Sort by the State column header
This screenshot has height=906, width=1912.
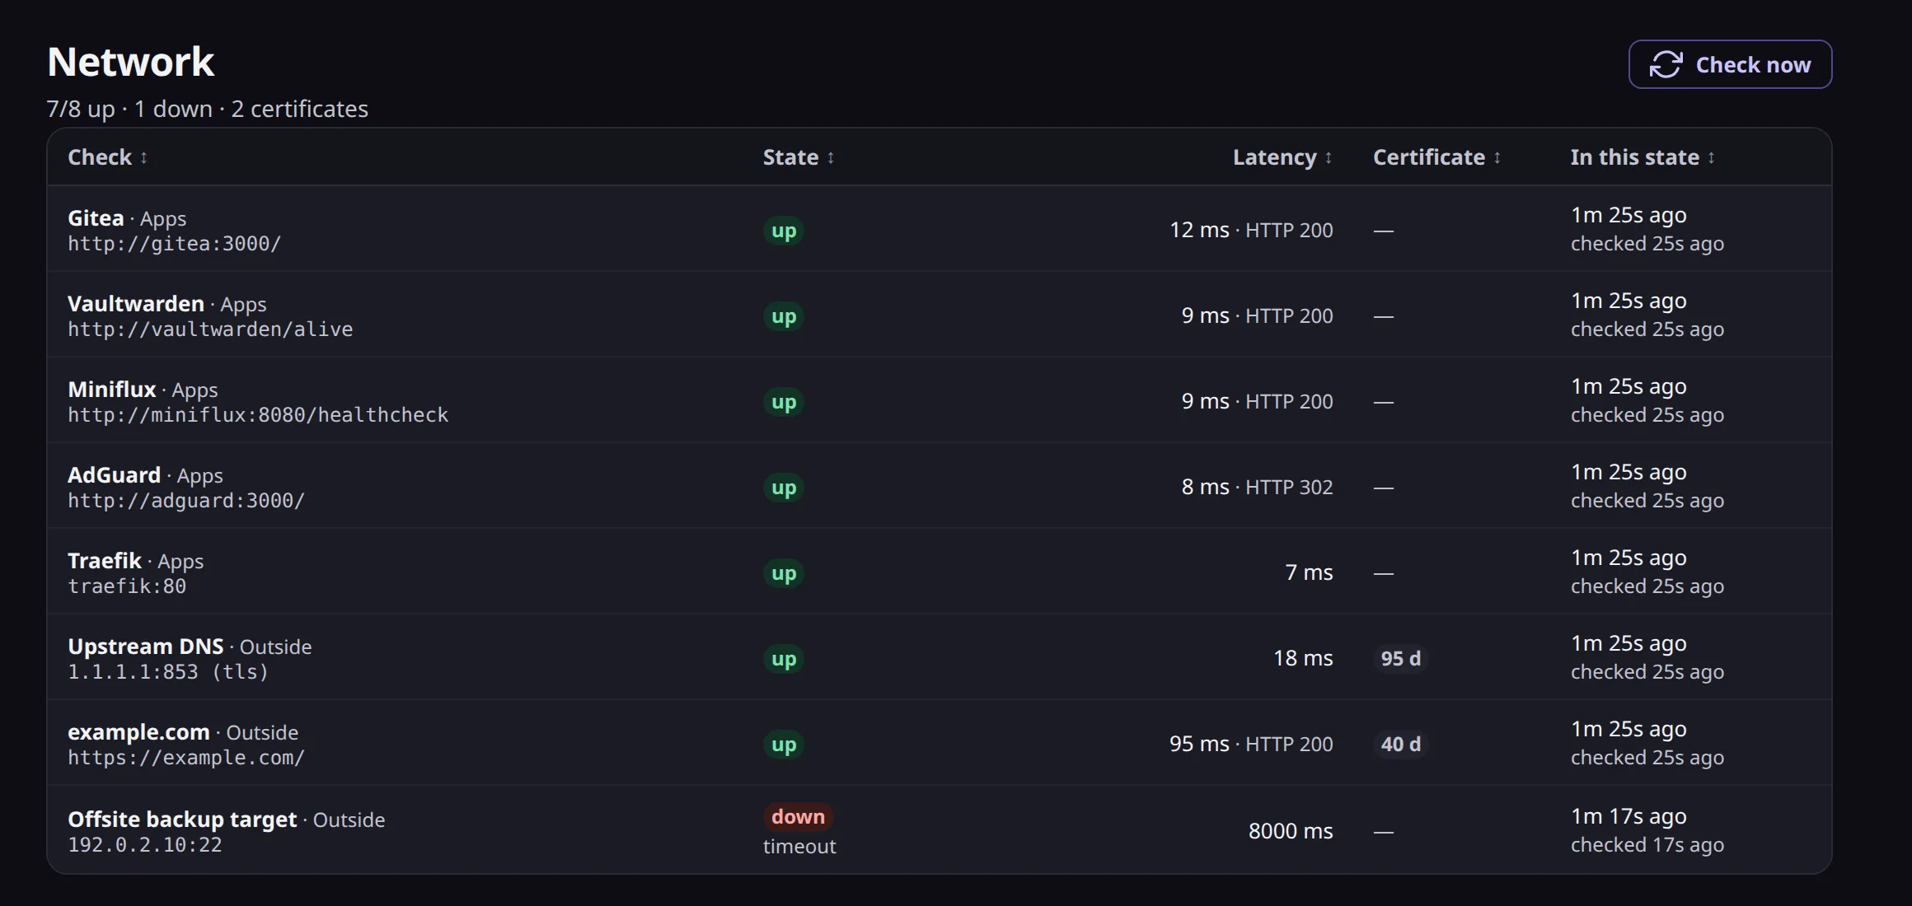pyautogui.click(x=799, y=157)
